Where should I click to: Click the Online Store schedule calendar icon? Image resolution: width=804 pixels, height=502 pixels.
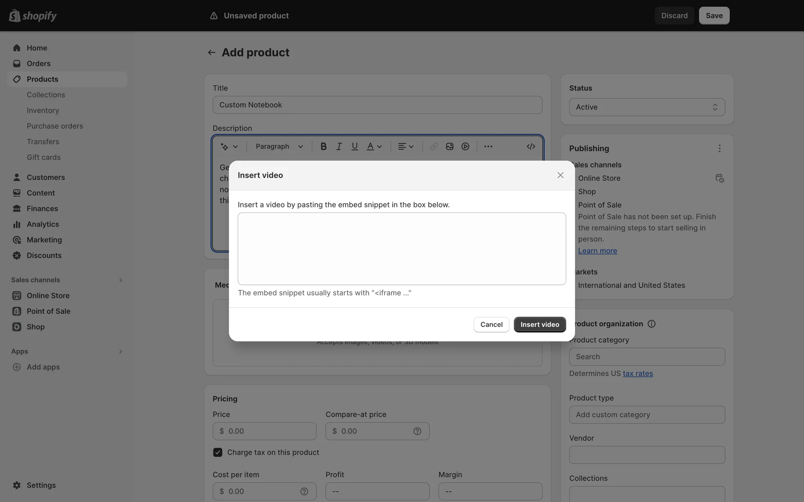pyautogui.click(x=719, y=178)
